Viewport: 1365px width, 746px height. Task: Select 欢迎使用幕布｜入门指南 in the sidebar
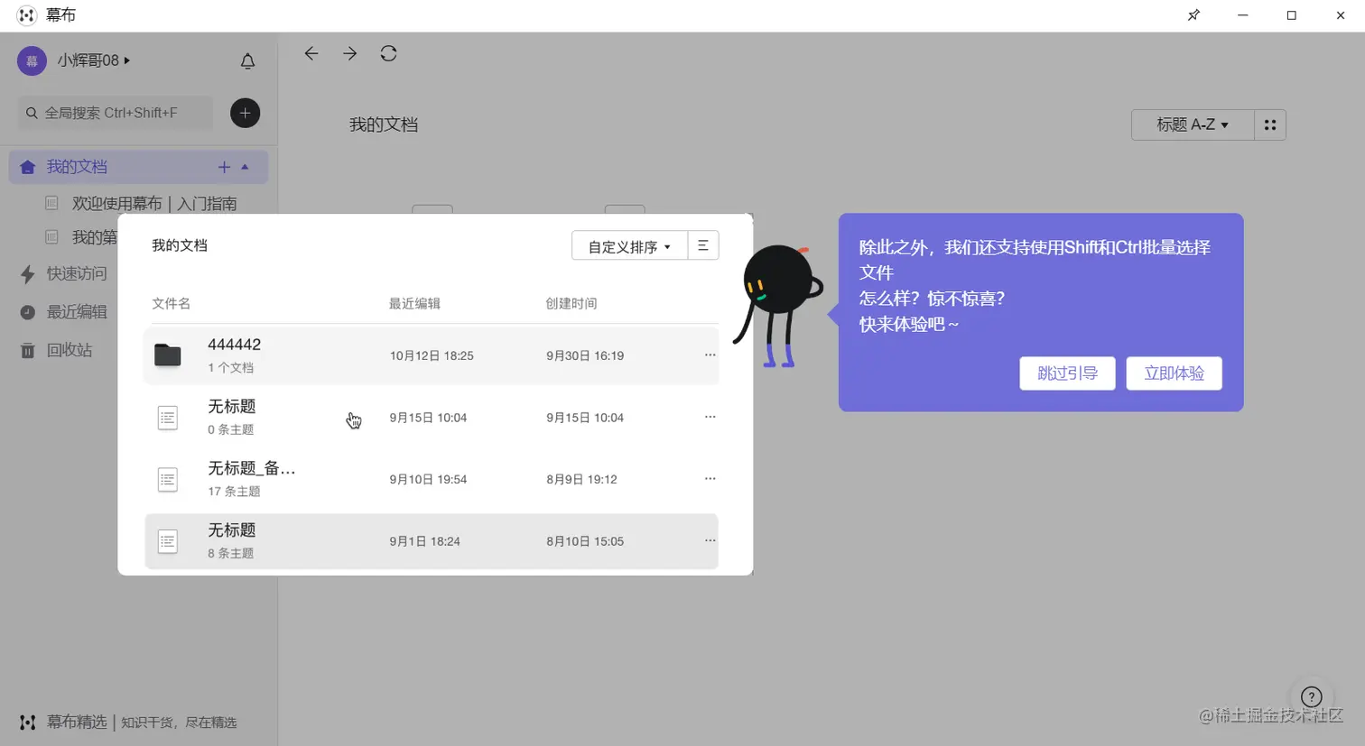(153, 203)
